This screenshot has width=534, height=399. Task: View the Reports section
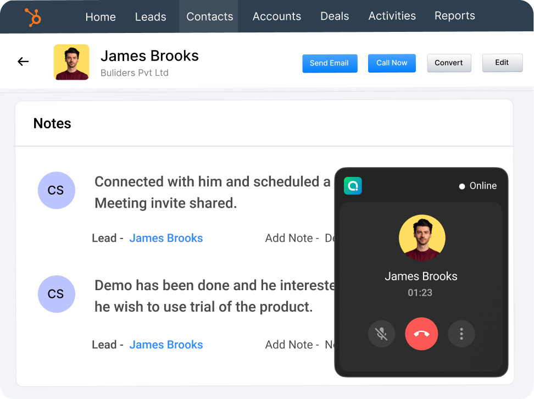454,16
